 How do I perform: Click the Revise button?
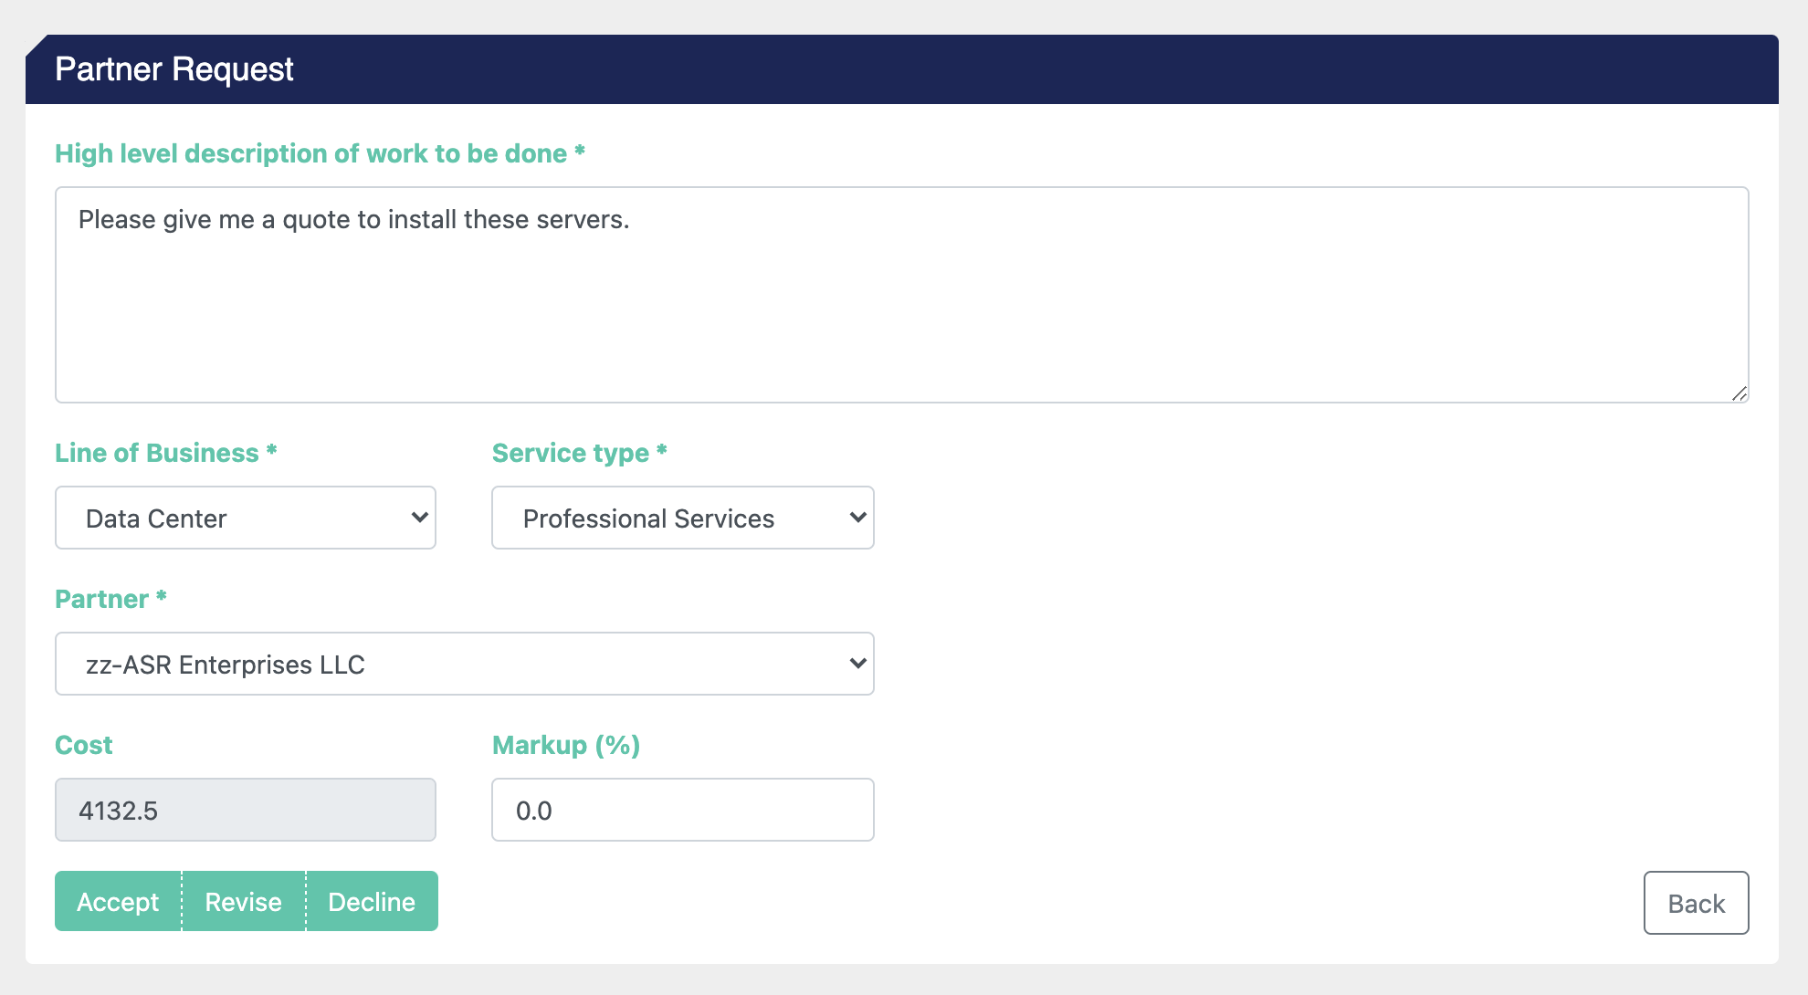tap(244, 901)
